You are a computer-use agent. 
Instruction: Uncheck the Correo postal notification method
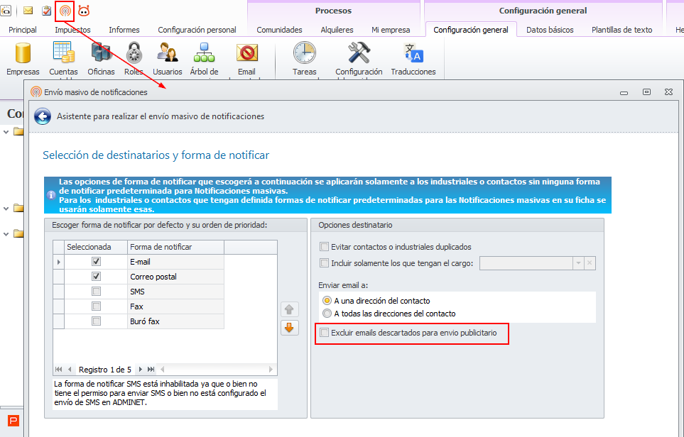[x=97, y=276]
